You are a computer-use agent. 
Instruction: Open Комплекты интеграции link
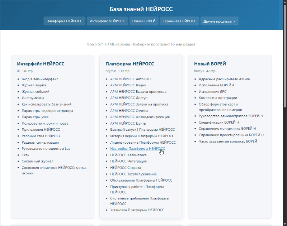218,98
